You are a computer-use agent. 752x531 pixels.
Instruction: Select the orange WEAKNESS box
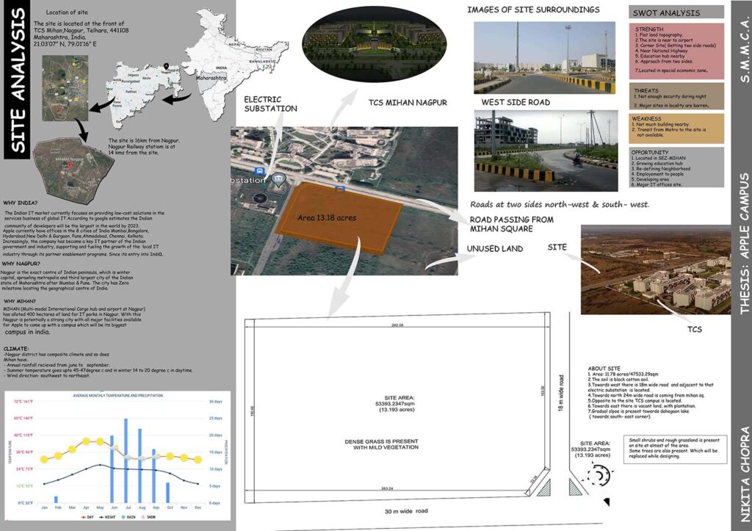676,128
